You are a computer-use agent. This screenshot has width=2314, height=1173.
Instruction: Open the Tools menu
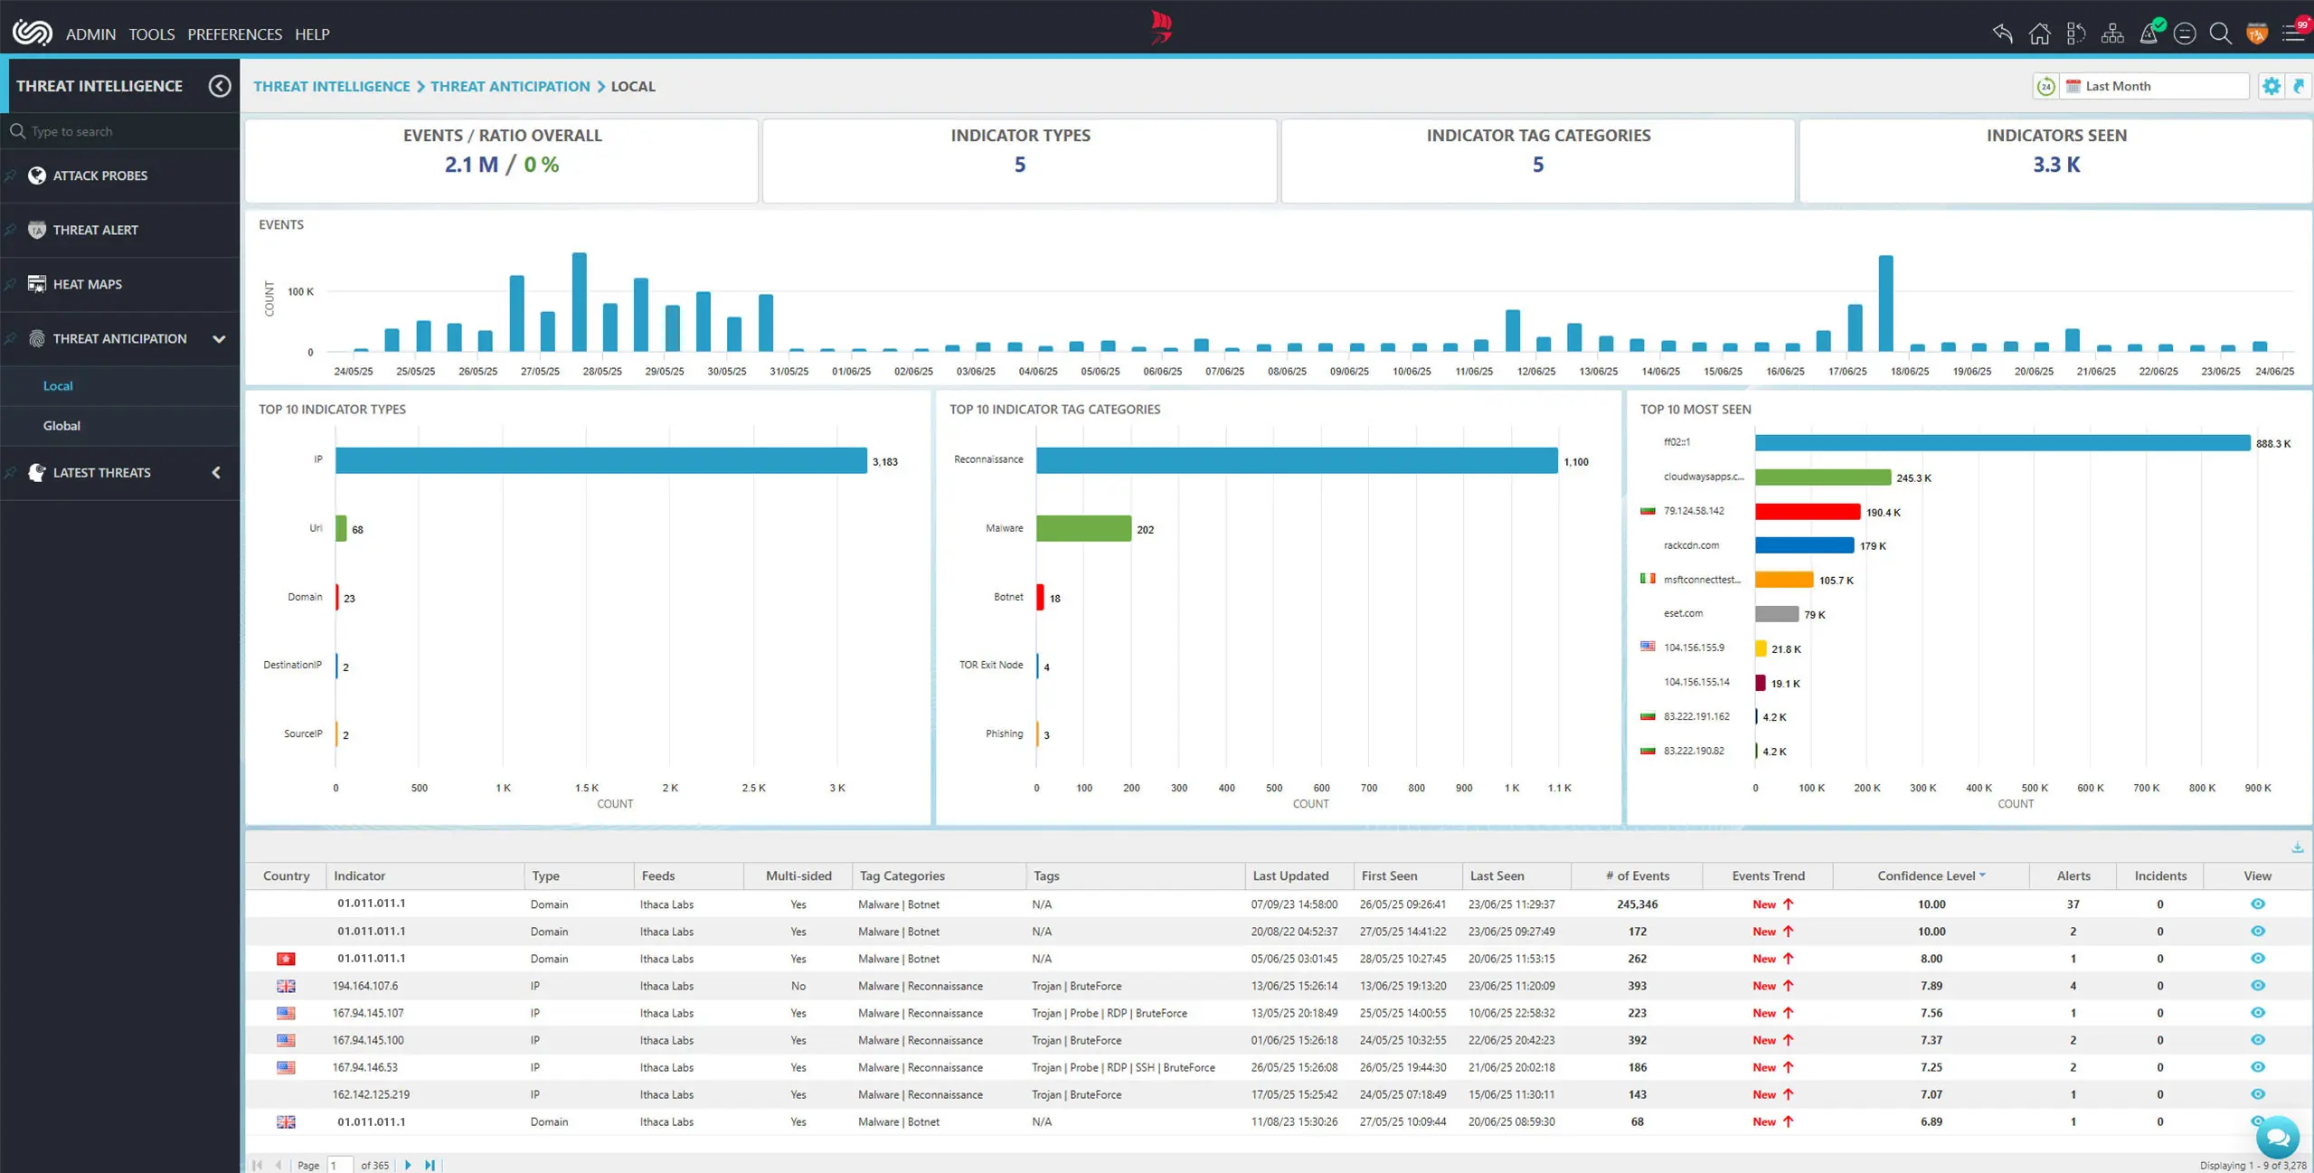pos(151,33)
